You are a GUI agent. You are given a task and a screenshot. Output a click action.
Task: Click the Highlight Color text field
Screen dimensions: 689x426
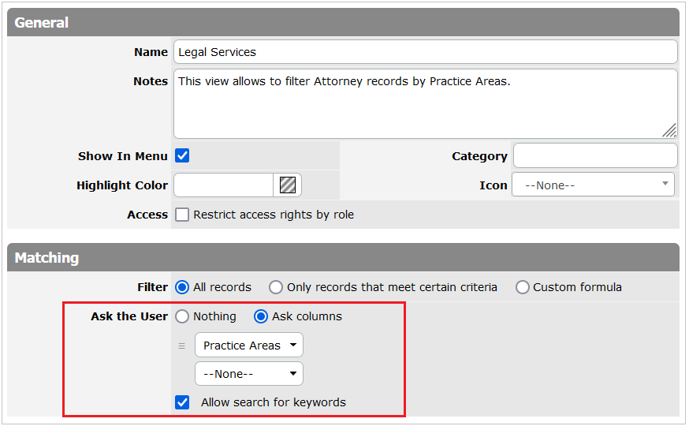[x=224, y=185]
